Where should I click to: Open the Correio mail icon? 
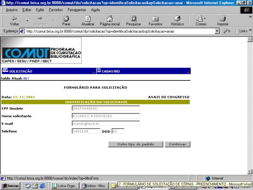[x=200, y=18]
